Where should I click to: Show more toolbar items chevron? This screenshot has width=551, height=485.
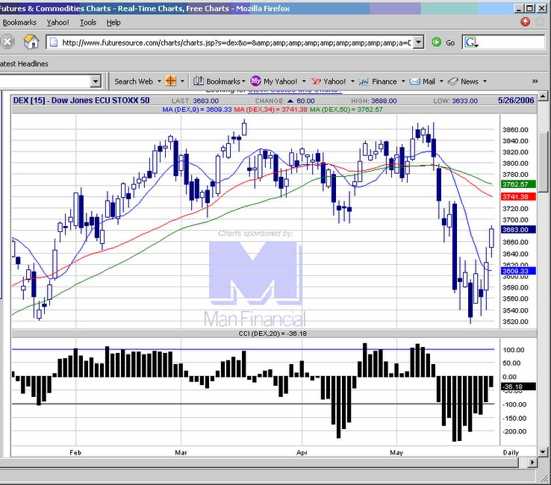click(535, 81)
